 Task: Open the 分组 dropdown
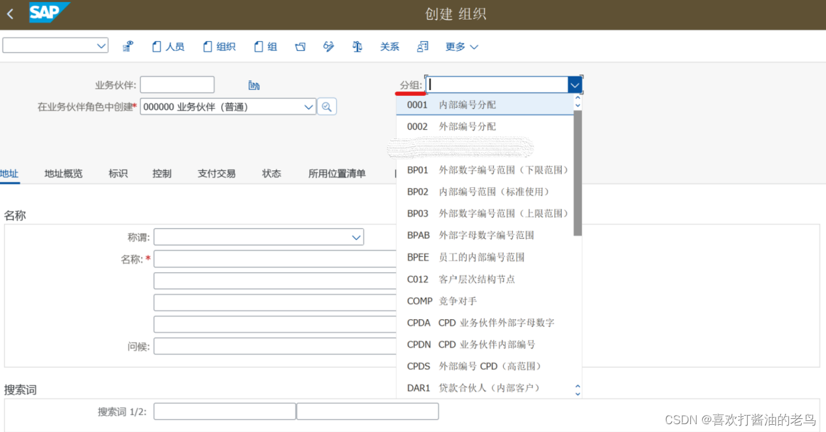[574, 85]
